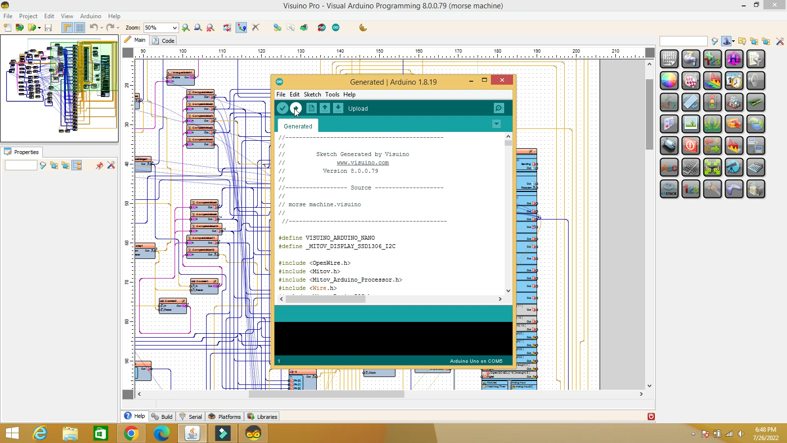Click the green Arduino IDE launch icon

click(x=336, y=28)
